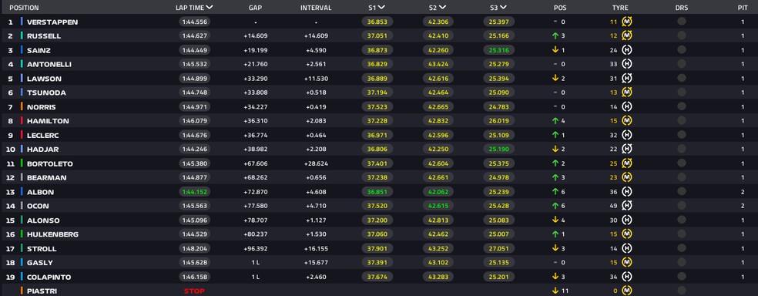Click Antonelli's hard tyre icon
This screenshot has height=296, width=758.
point(627,64)
